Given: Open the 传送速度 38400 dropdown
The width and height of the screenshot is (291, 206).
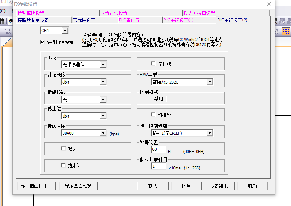Looking at the screenshot, I should coord(103,133).
